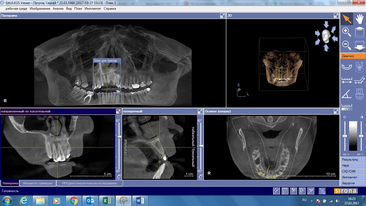Maximize the 3D view panel
366x206 pixels.
click(x=336, y=16)
